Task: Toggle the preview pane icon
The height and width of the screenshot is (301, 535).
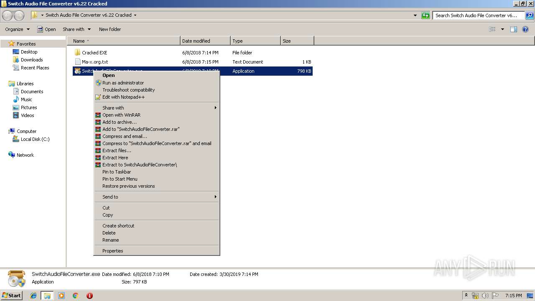Action: (514, 29)
